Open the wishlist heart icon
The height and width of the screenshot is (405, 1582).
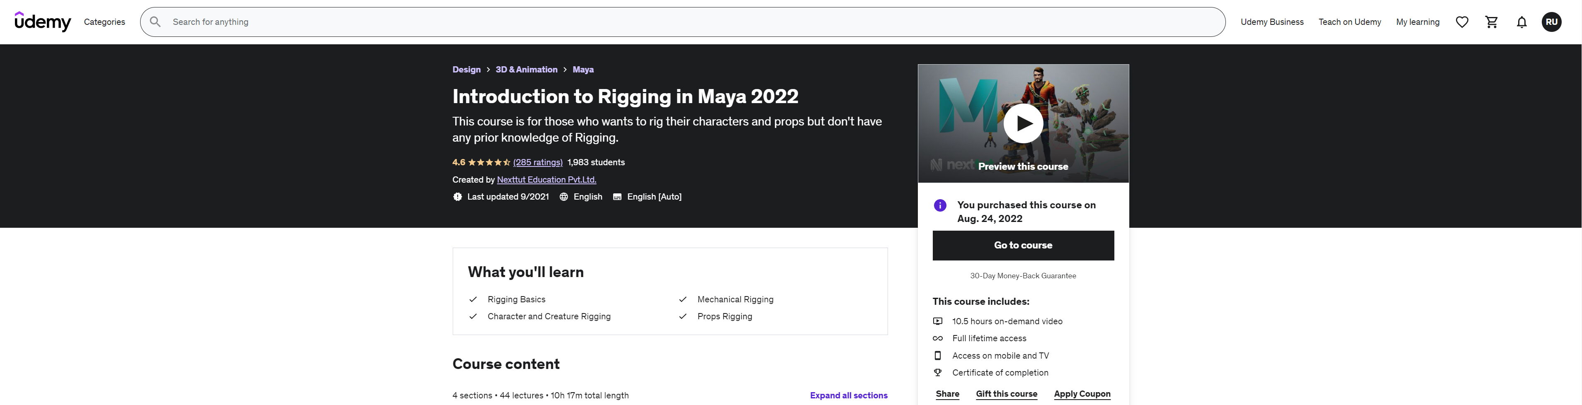pyautogui.click(x=1462, y=22)
